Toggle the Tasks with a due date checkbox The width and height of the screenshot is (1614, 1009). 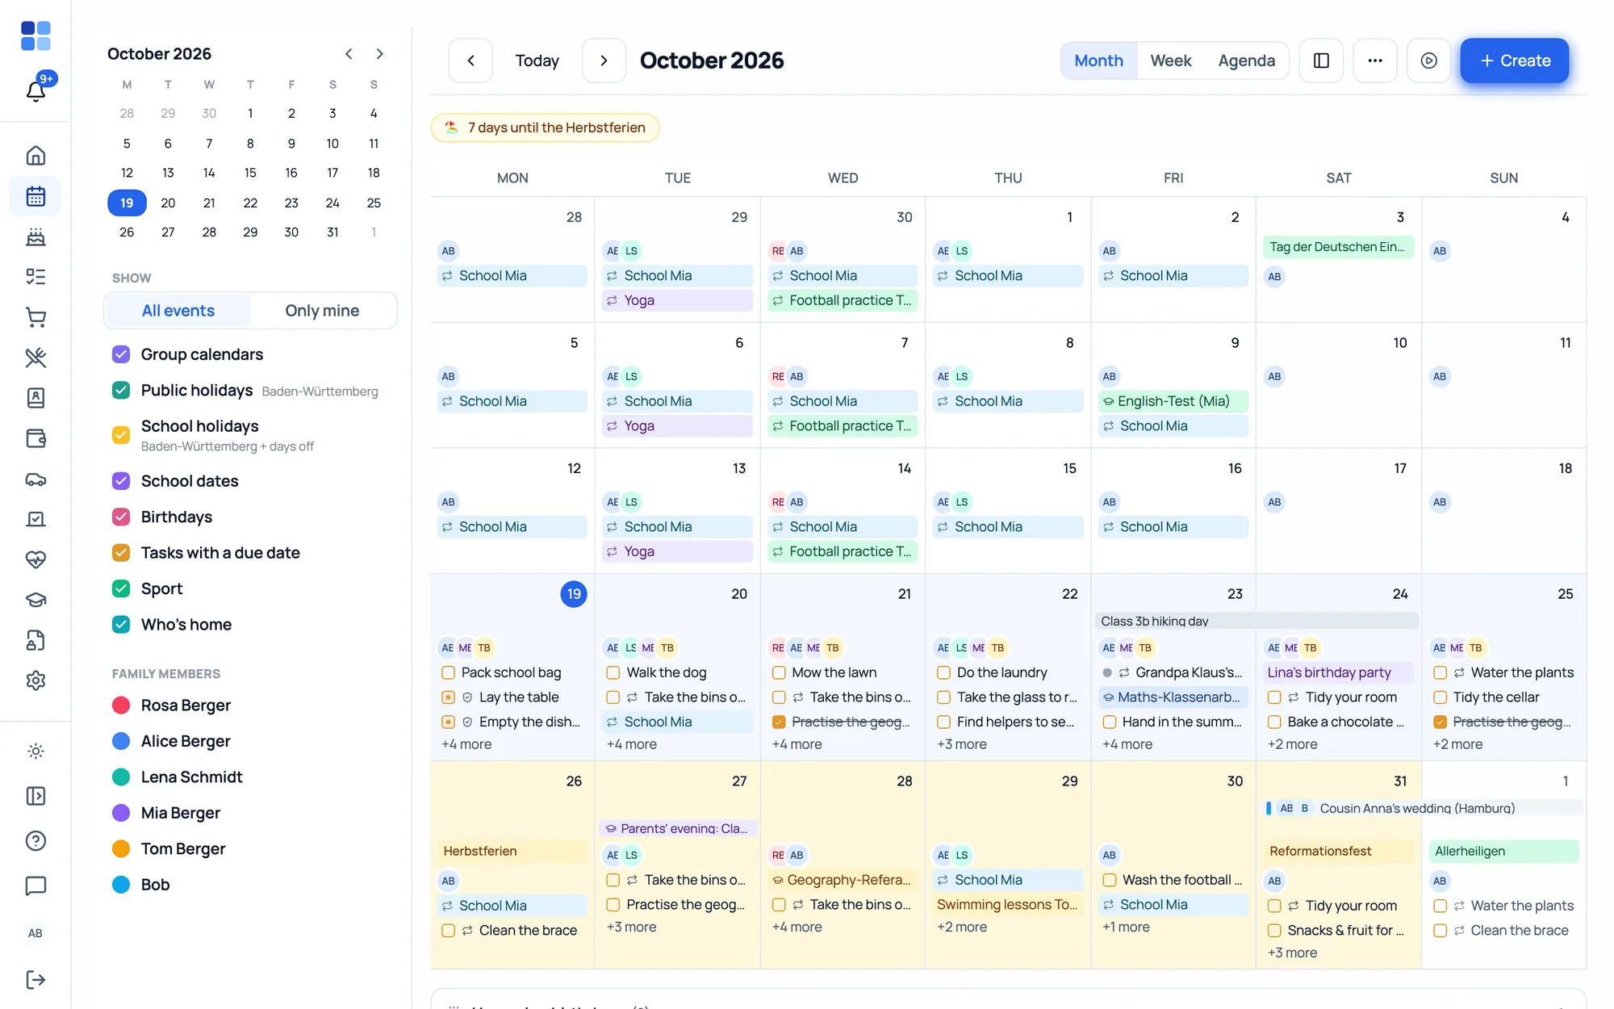121,552
